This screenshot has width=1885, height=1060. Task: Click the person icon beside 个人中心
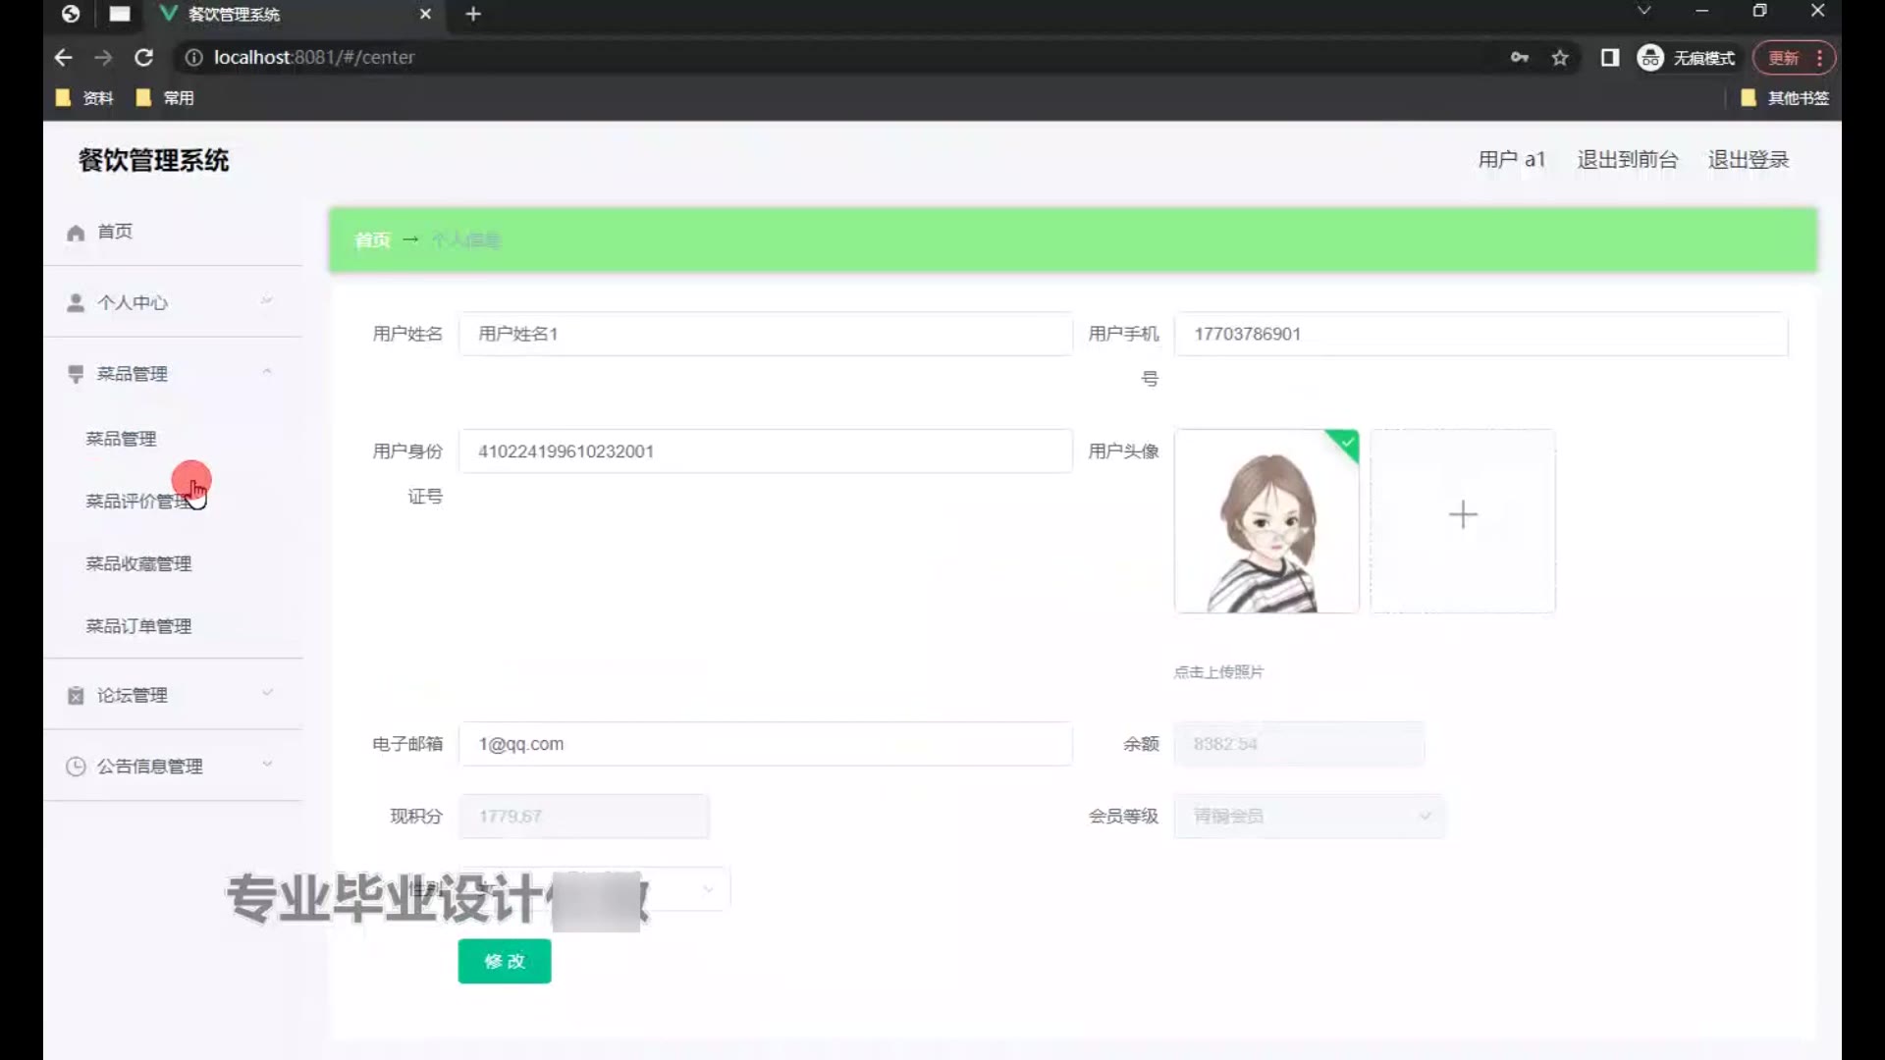coord(76,303)
